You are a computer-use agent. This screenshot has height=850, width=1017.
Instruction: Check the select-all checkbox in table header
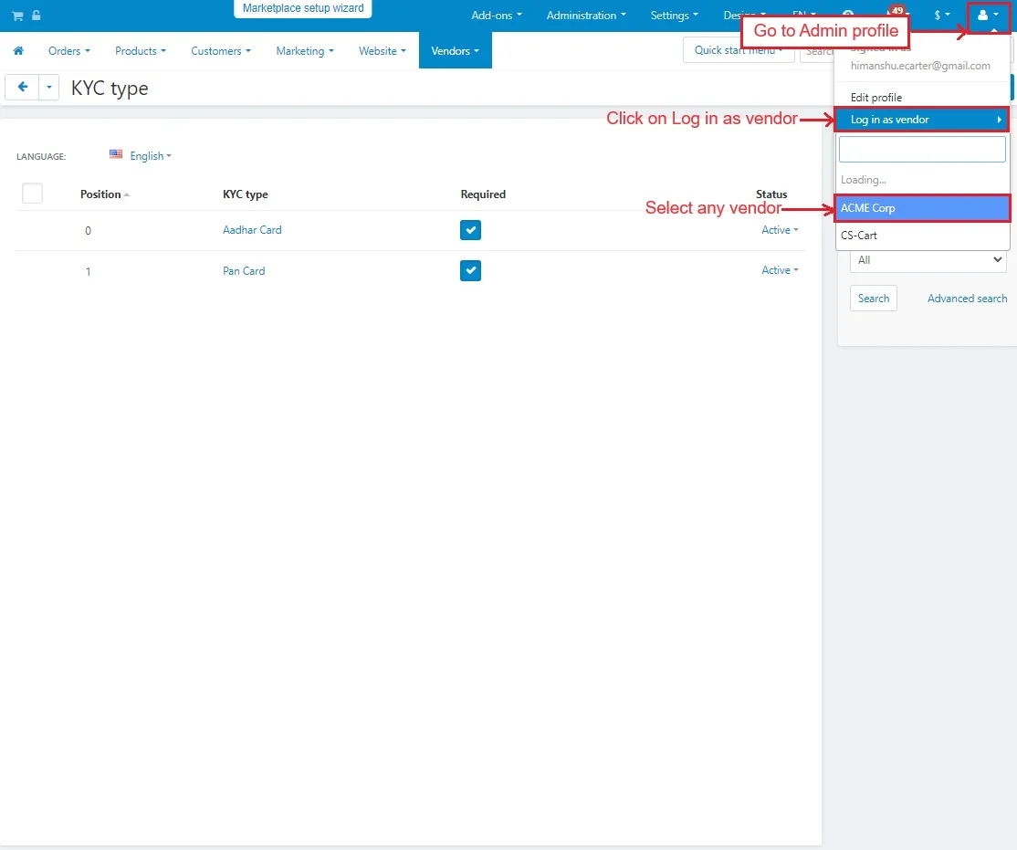(32, 194)
